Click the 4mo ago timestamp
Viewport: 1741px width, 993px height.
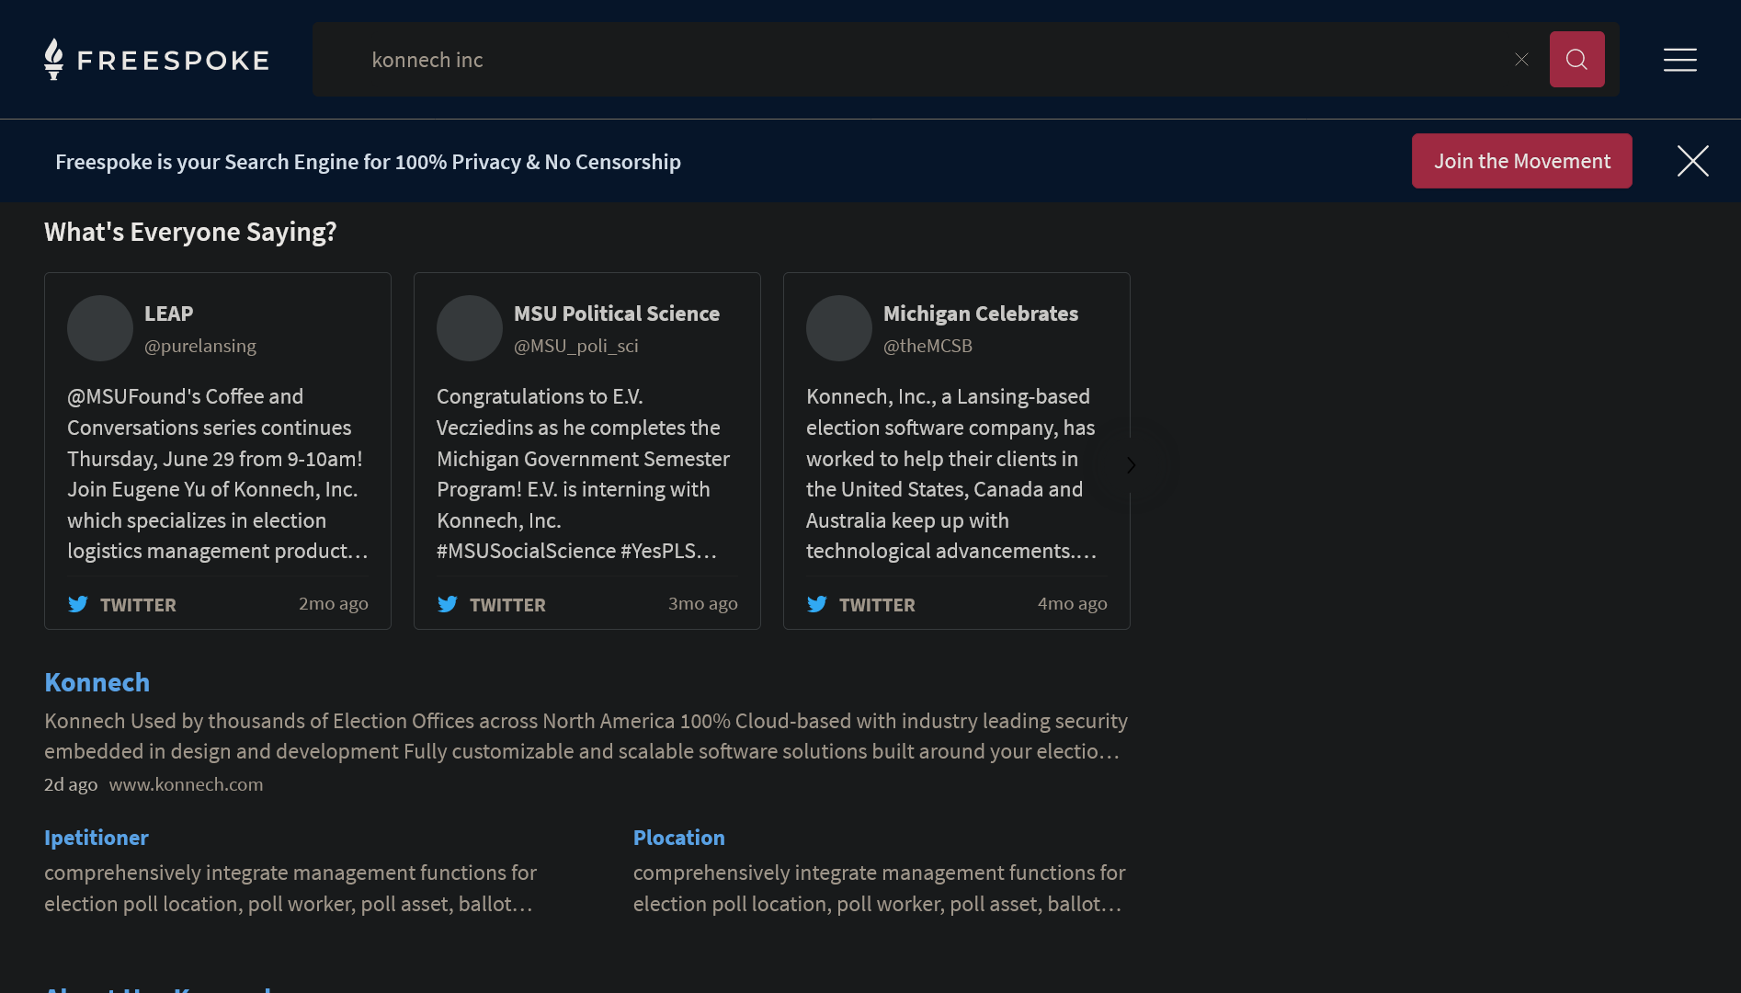1072,603
